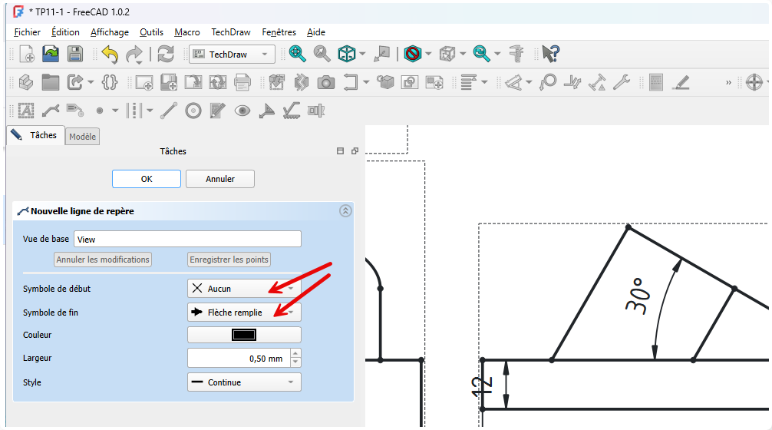Click the camera snapshot icon
772x430 pixels.
coord(326,82)
